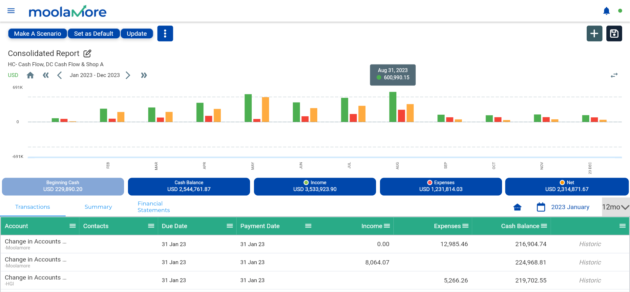The width and height of the screenshot is (630, 292).
Task: Toggle the Income series card
Action: click(x=315, y=186)
